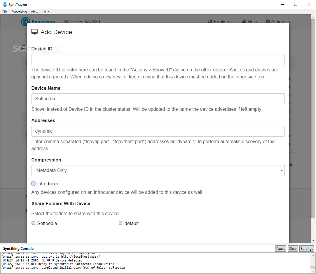Check the Softpedia folder share checkbox
Viewport: 316px width, 274px height.
click(33, 223)
